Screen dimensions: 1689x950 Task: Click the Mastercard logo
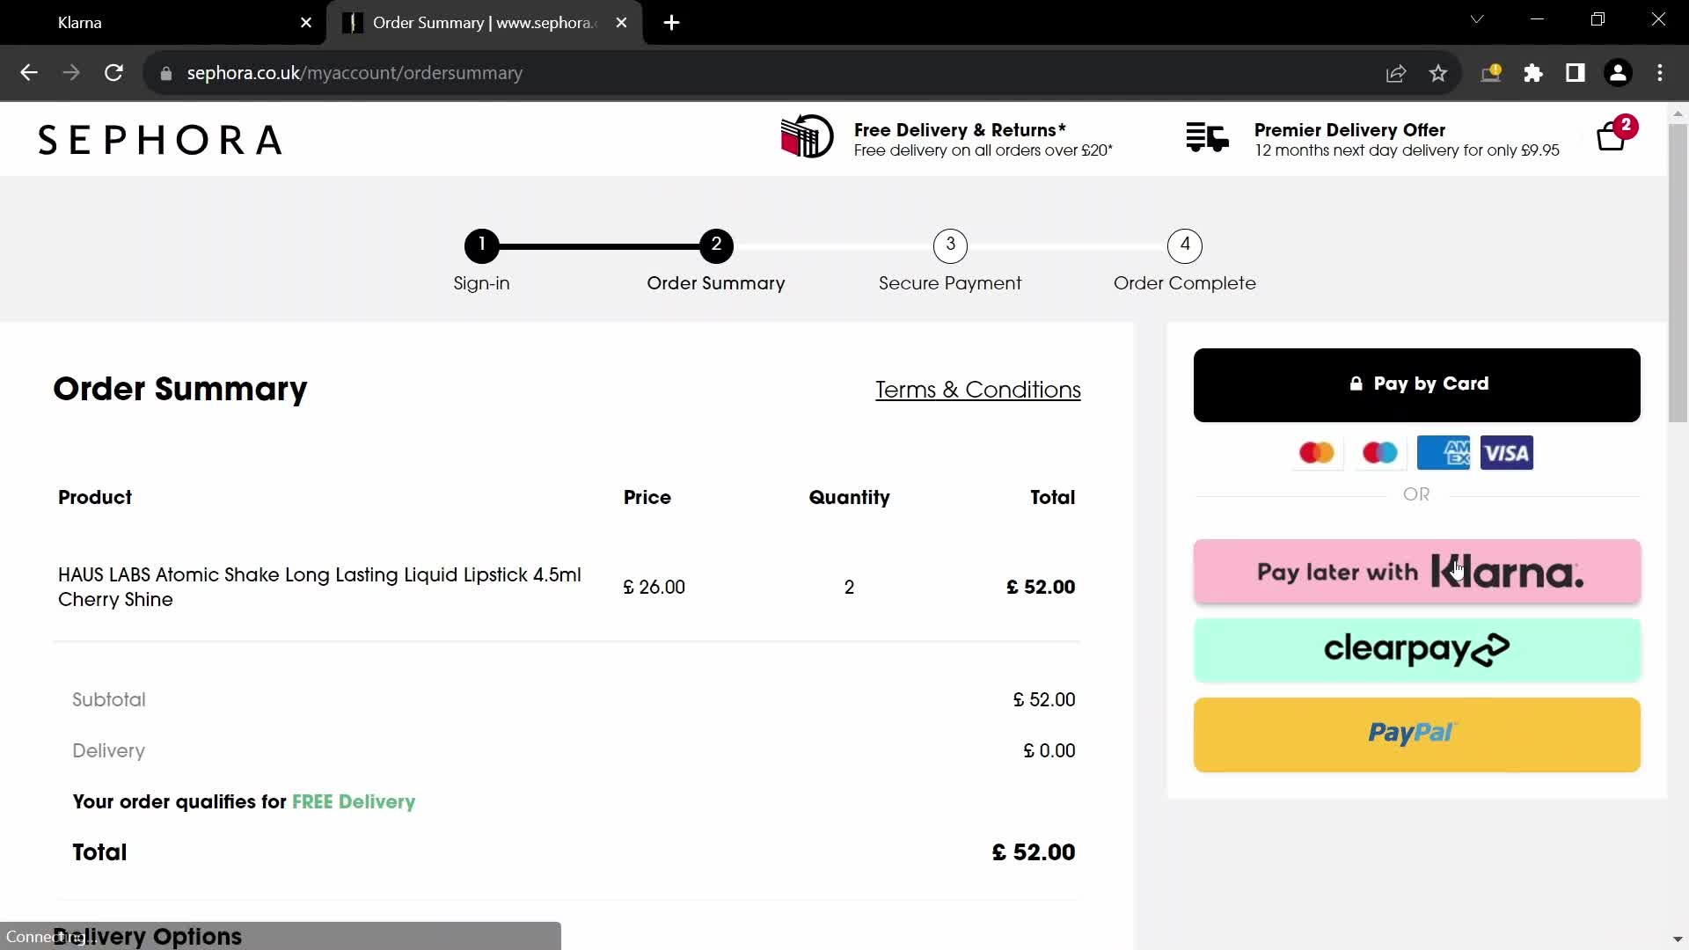click(x=1317, y=453)
